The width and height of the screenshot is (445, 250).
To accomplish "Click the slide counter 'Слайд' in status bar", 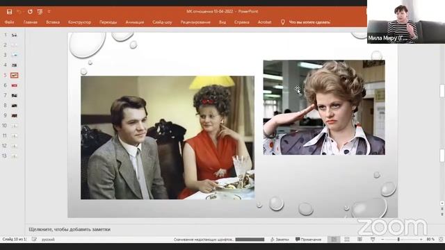I will click(x=14, y=239).
